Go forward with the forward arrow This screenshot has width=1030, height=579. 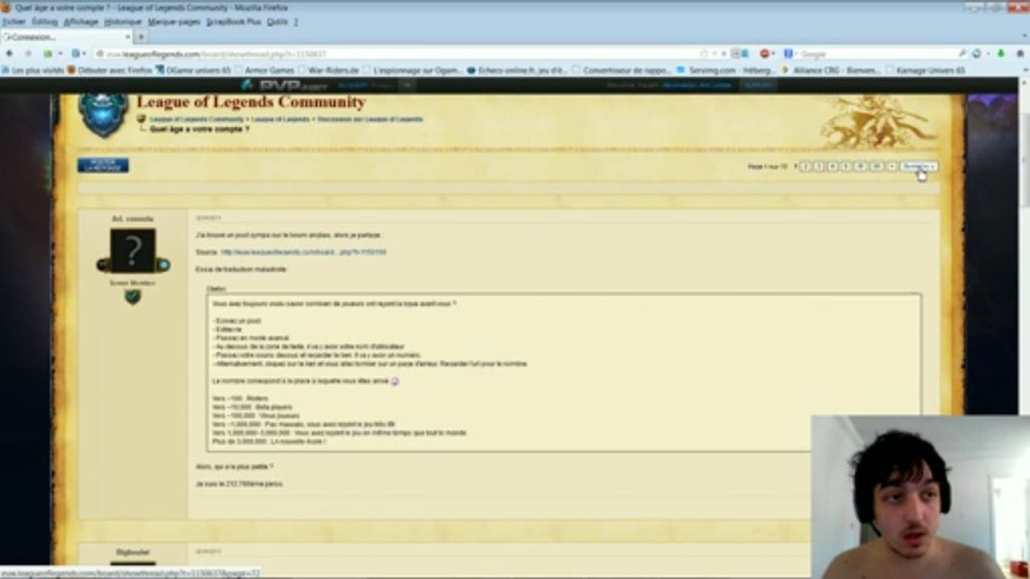pos(29,54)
